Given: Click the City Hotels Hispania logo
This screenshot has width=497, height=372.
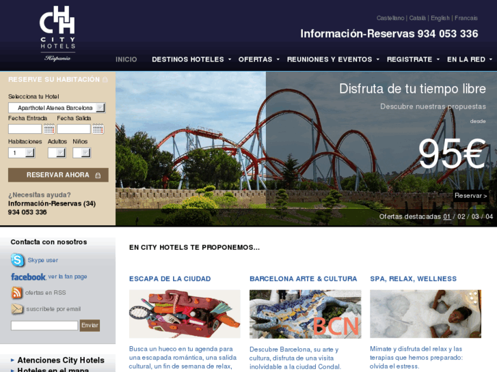Looking at the screenshot, I should (x=57, y=33).
